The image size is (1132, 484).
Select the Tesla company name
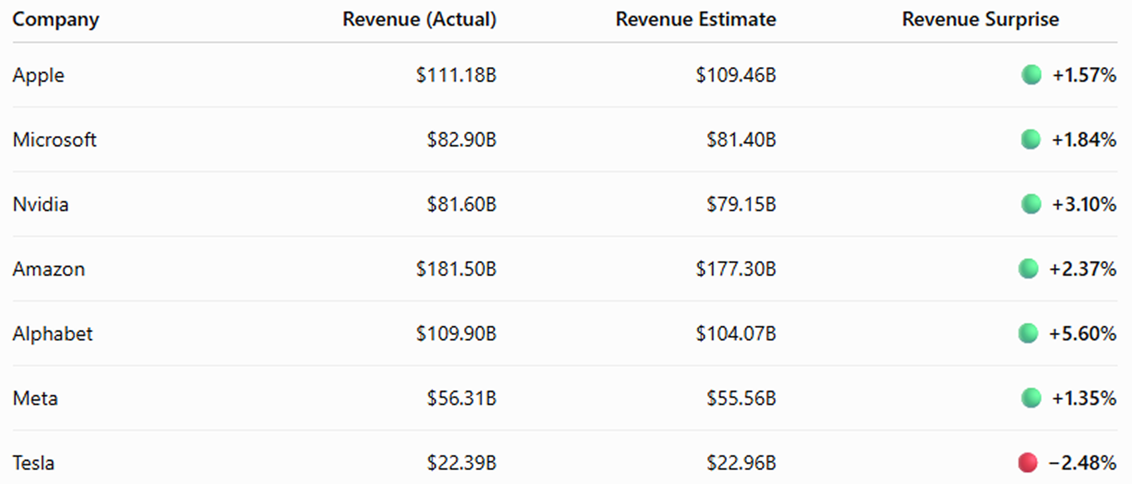(x=34, y=463)
